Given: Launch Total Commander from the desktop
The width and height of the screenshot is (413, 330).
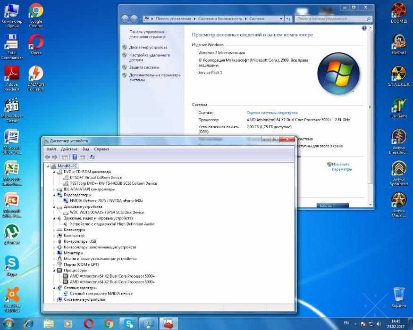Looking at the screenshot, I should (12, 47).
